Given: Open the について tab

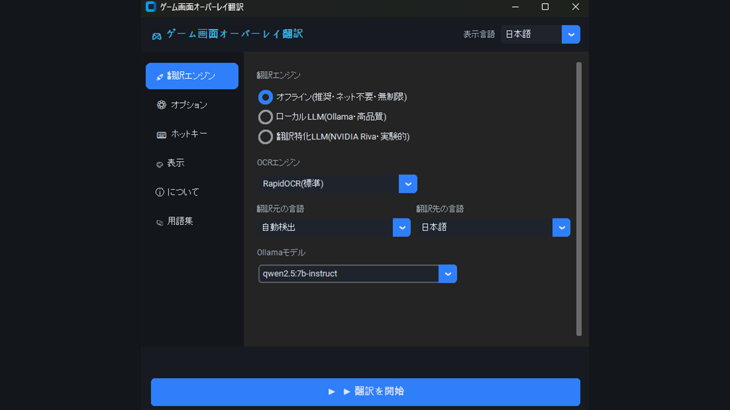Looking at the screenshot, I should tap(192, 192).
